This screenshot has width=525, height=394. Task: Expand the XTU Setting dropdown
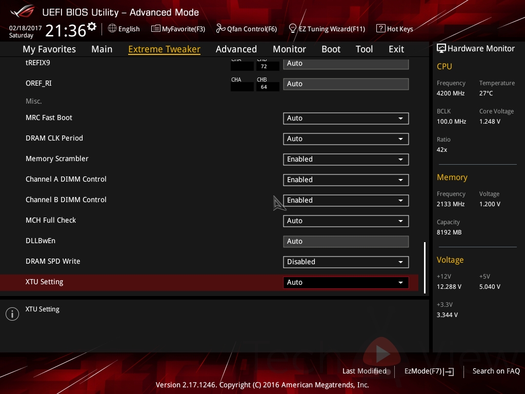pyautogui.click(x=346, y=282)
